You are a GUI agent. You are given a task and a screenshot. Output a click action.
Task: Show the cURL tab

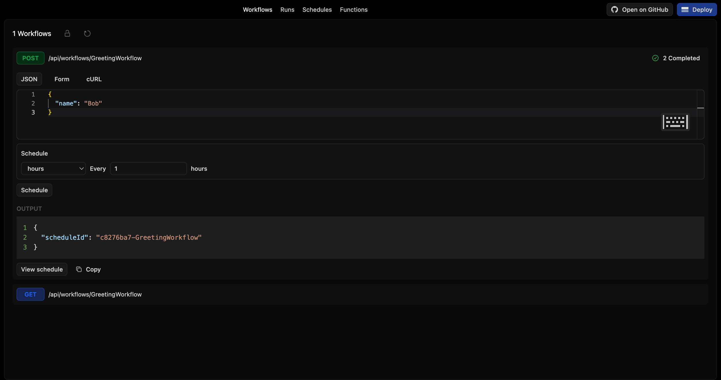point(94,79)
